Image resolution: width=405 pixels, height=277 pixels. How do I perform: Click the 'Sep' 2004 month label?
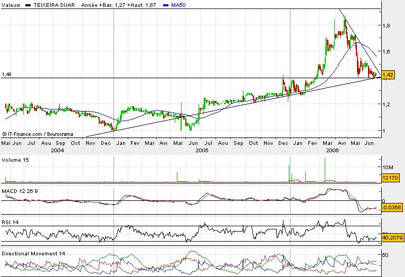coord(60,143)
